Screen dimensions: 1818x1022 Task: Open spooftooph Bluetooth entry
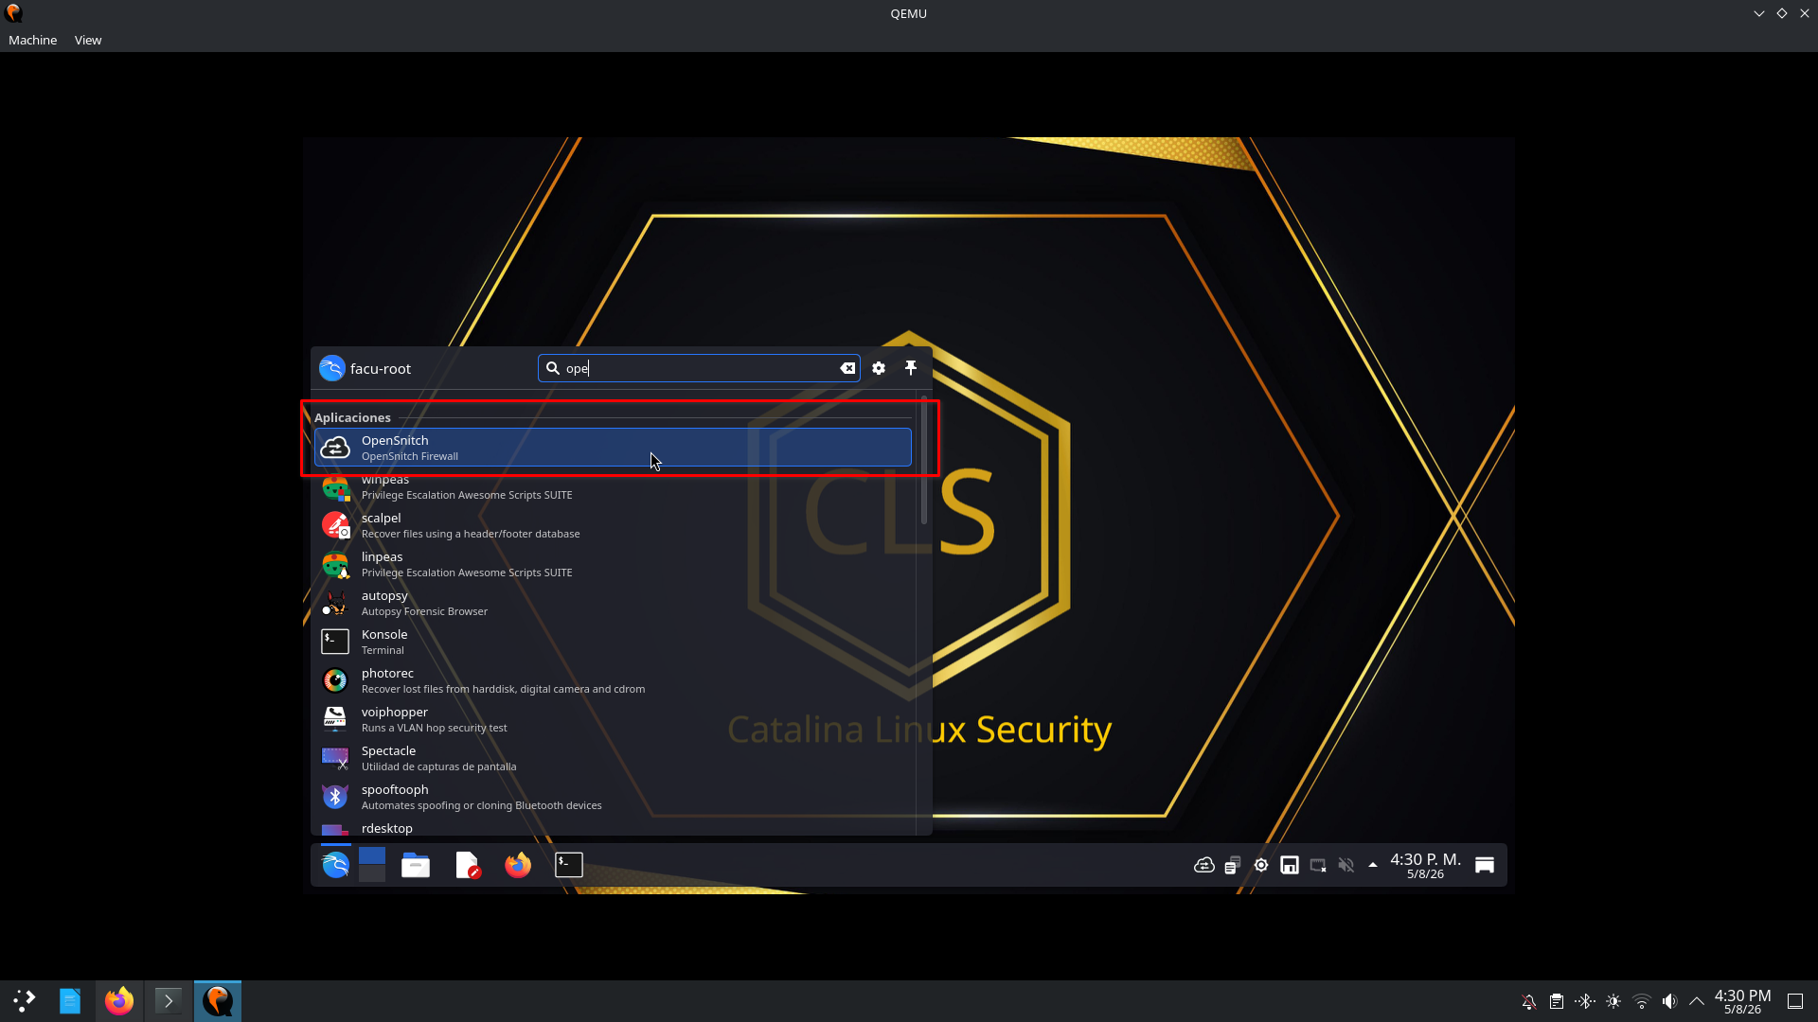613,797
